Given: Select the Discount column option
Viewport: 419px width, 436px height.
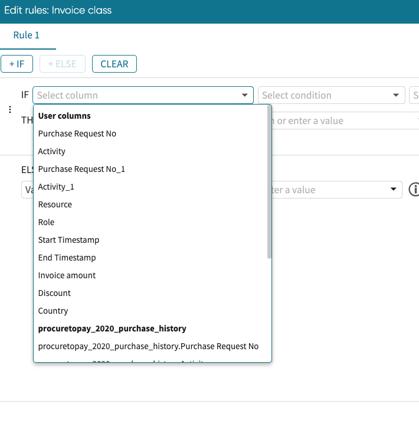Looking at the screenshot, I should point(54,293).
